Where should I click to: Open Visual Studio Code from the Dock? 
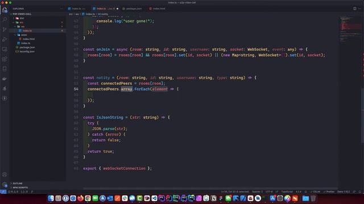pos(154,198)
